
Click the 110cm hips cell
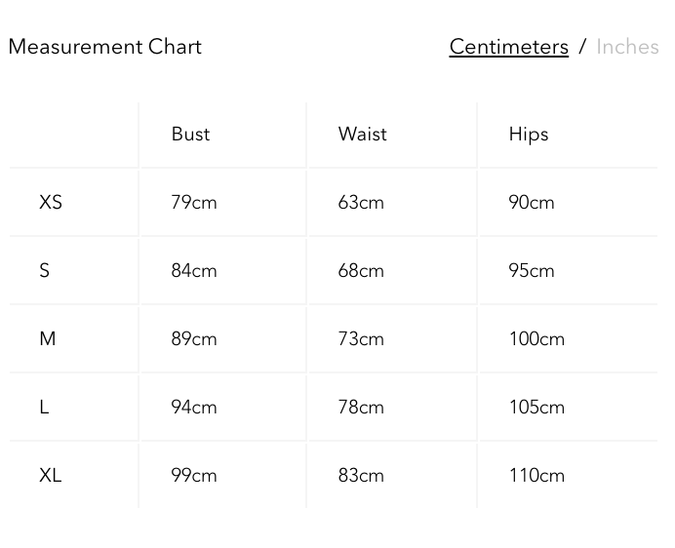536,476
